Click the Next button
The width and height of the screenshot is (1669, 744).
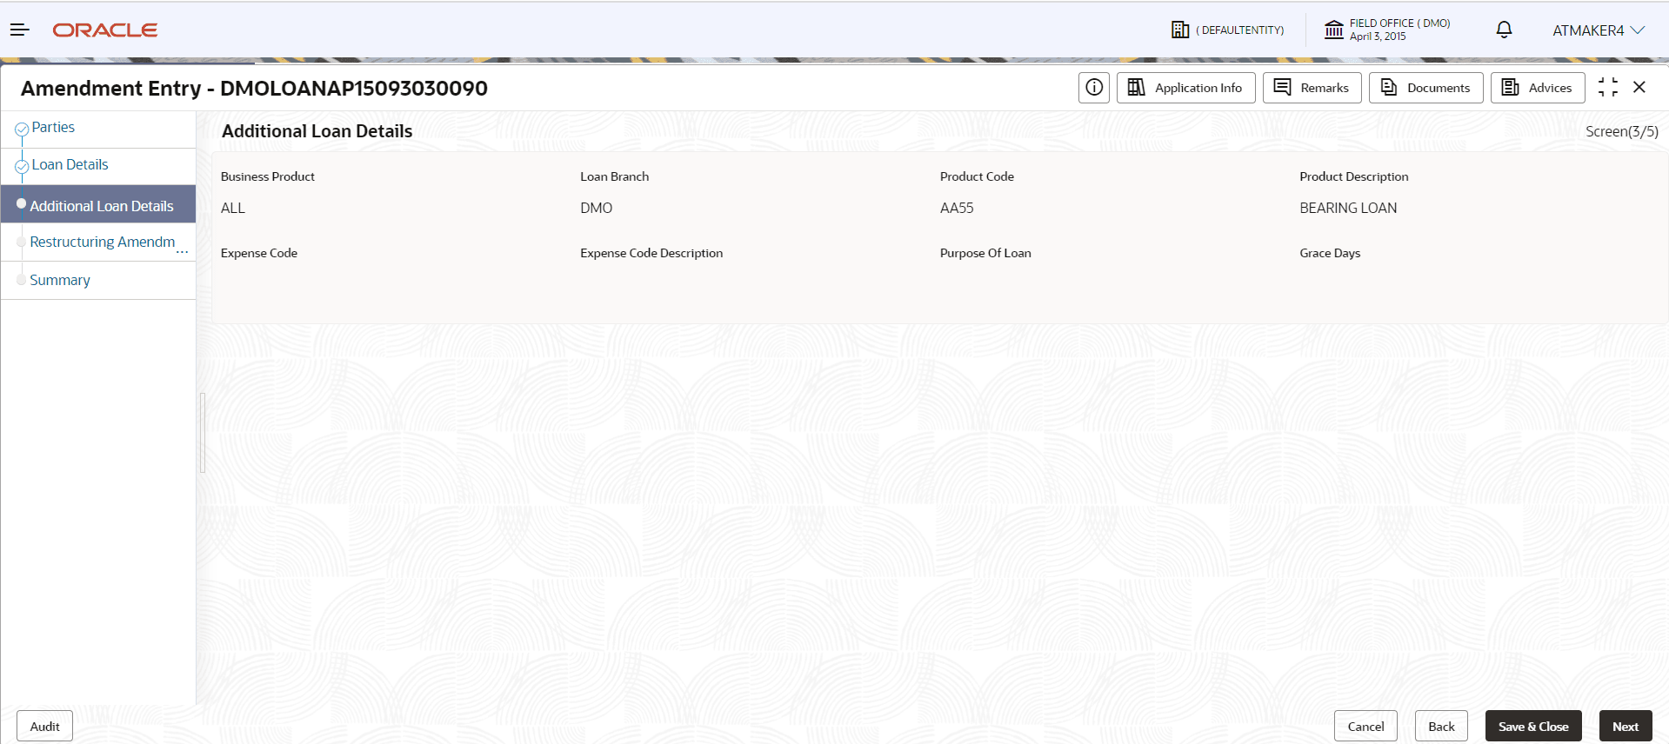pyautogui.click(x=1625, y=726)
